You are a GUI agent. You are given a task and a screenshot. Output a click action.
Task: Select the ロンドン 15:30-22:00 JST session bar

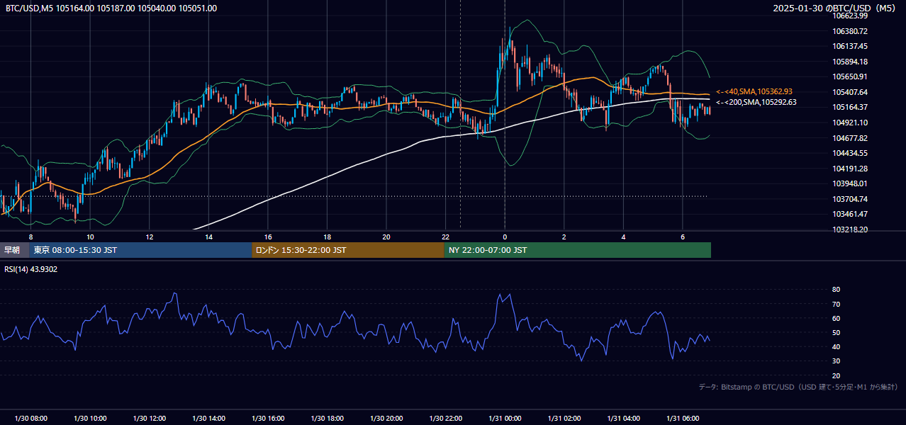tap(348, 250)
